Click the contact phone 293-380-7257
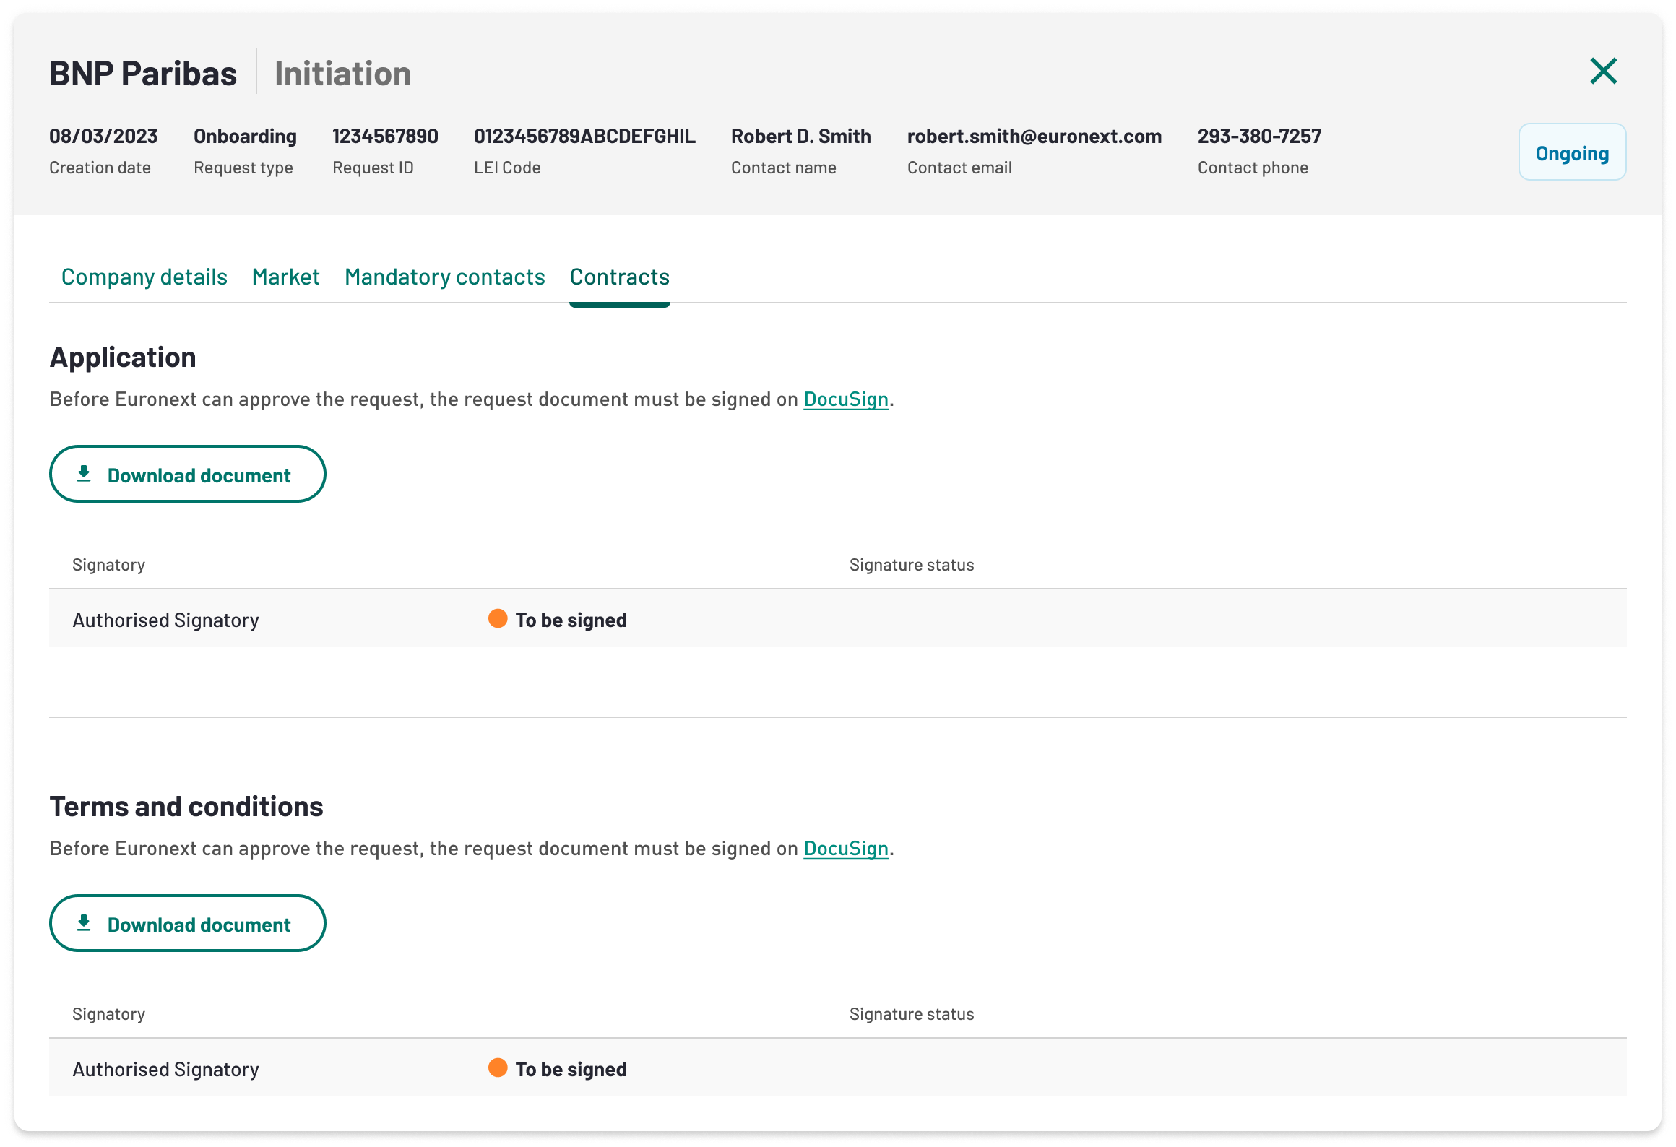 (x=1258, y=137)
